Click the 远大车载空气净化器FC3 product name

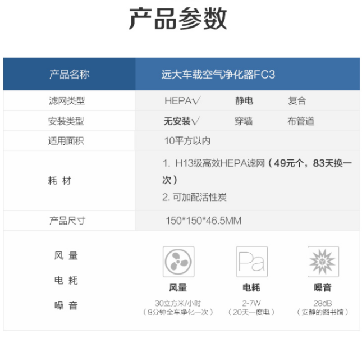(x=218, y=74)
